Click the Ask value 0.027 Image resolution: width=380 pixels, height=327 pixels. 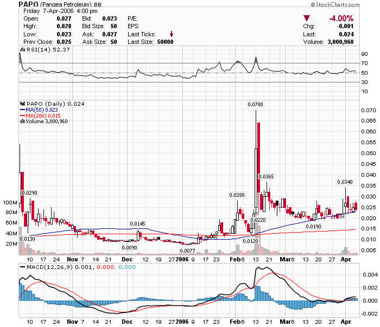point(110,34)
